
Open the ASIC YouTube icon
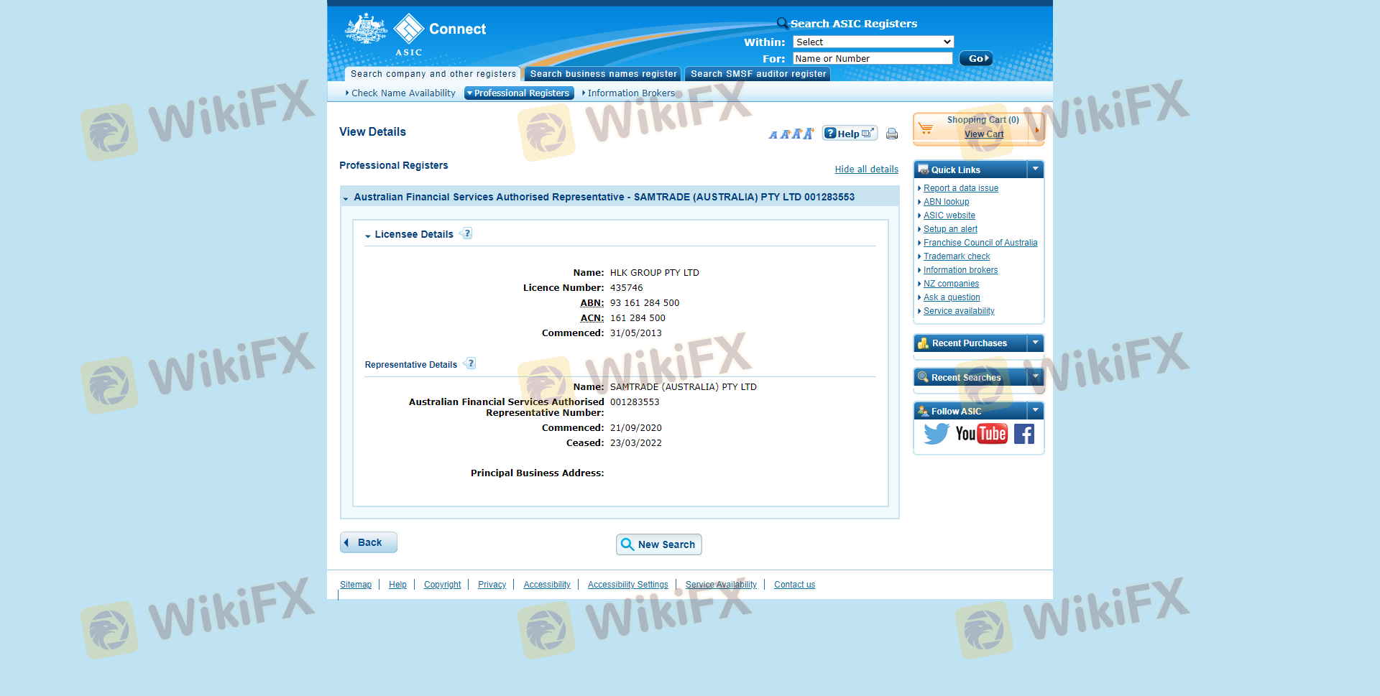981,434
